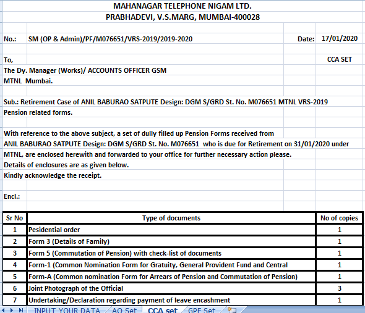Screen dimensions: 365x313
Task: Select the CCA SET cell
Action: click(340, 59)
